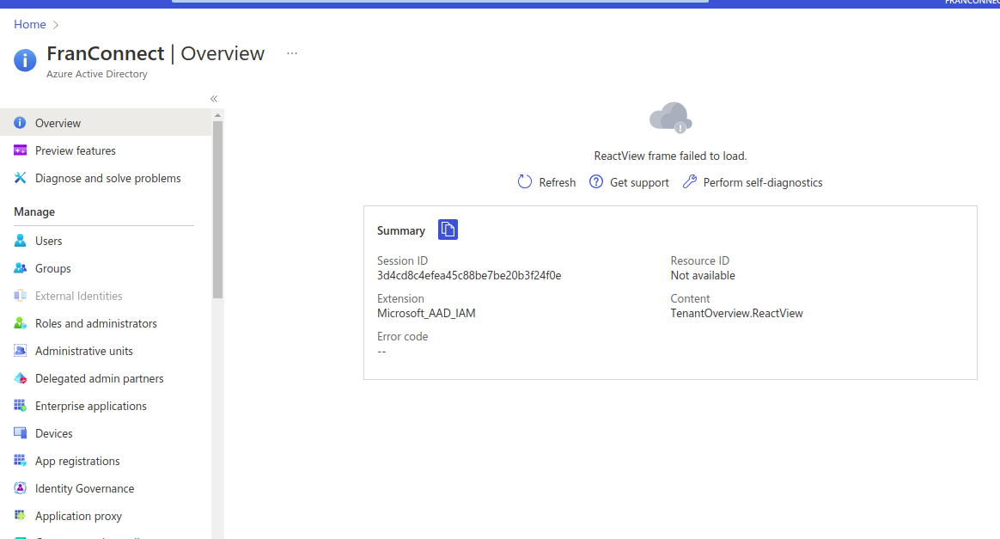This screenshot has height=539, width=1000.
Task: Copy Summary with the copy icon
Action: click(448, 230)
